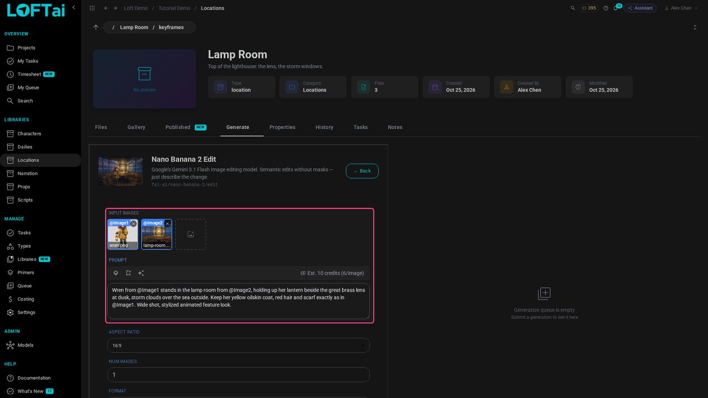Click Loft Demo in the breadcrumb
Viewport: 708px width, 398px height.
coord(136,8)
